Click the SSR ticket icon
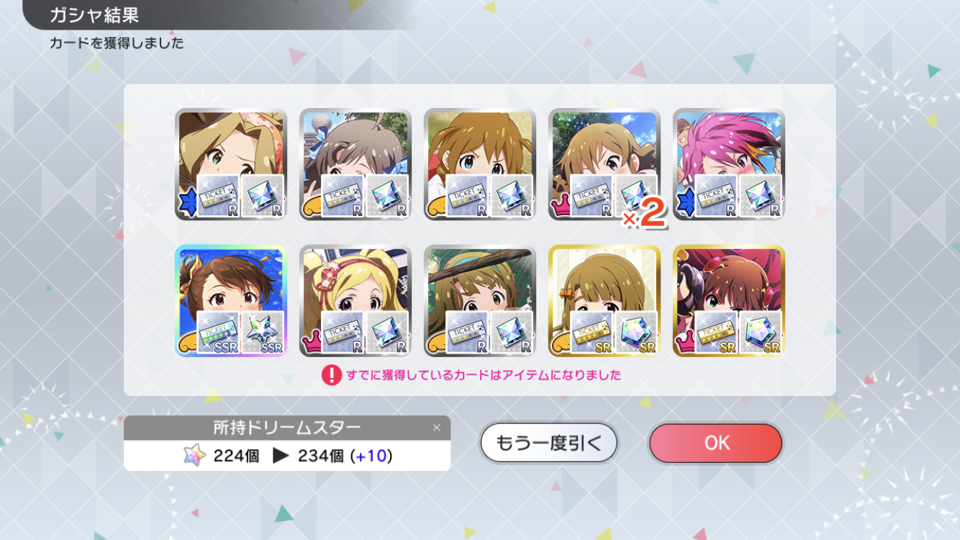This screenshot has width=960, height=540. pos(218,332)
